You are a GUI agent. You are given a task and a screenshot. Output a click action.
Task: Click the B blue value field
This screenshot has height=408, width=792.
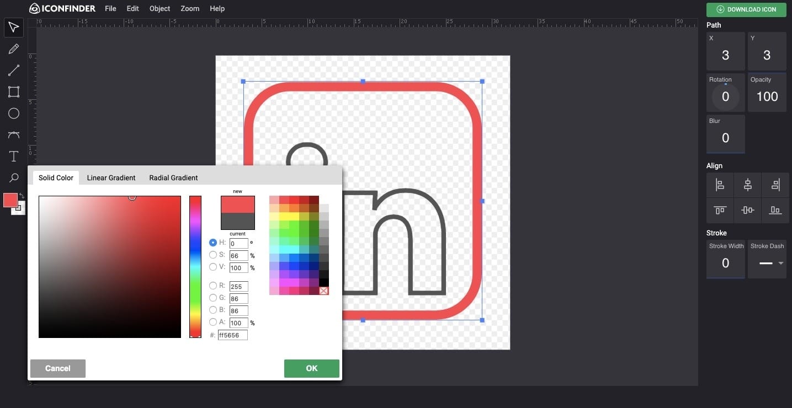pos(238,310)
